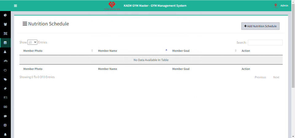Go to the Previous page
This screenshot has height=138, width=295.
click(260, 77)
